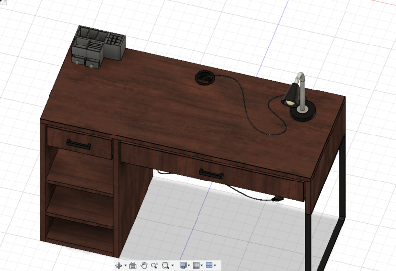Expand the Display Settings dropdown arrow
This screenshot has height=271, width=396.
(x=189, y=265)
